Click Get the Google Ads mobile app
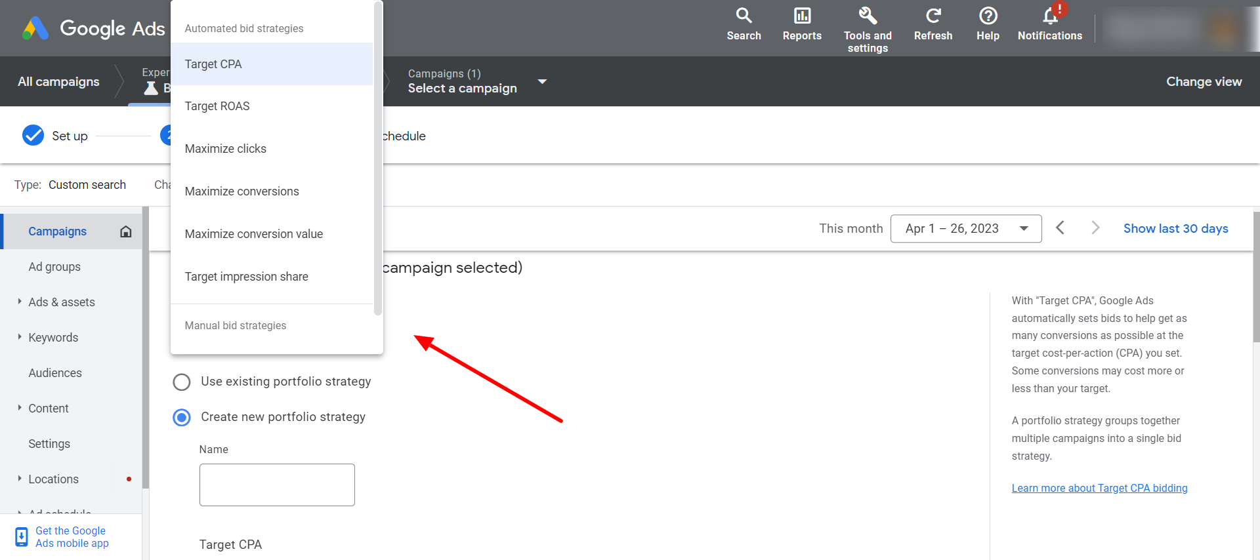1260x560 pixels. [x=72, y=537]
